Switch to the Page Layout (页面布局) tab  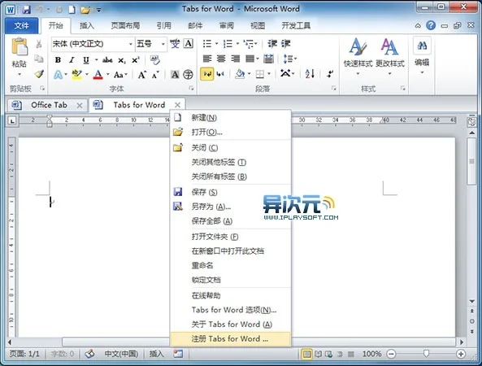point(125,26)
